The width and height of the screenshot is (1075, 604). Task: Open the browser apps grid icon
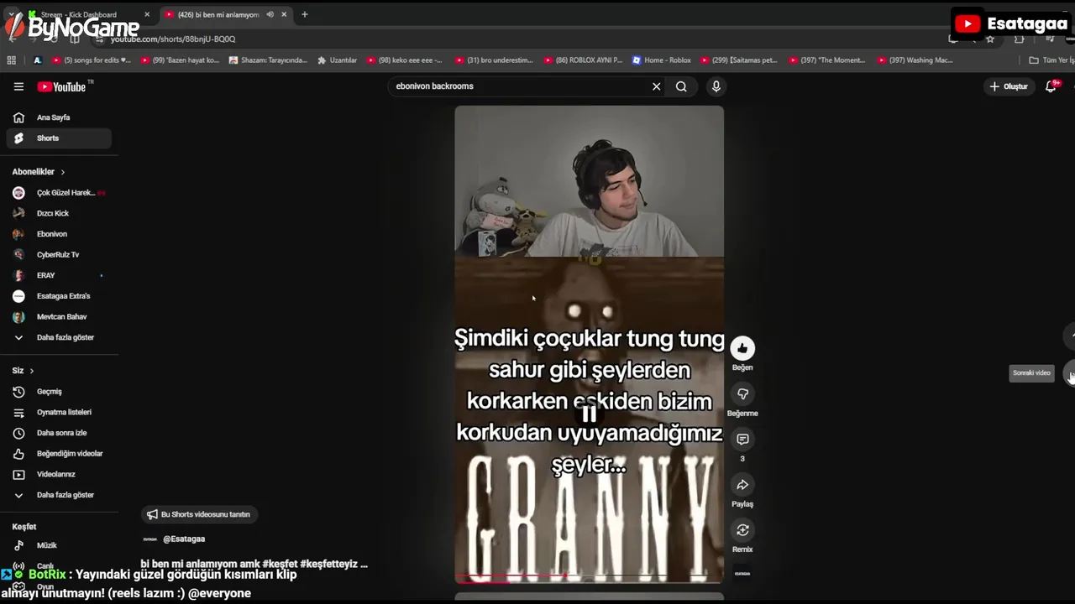pos(11,60)
